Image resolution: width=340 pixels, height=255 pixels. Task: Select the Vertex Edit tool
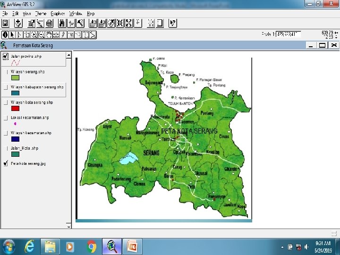tap(19, 34)
